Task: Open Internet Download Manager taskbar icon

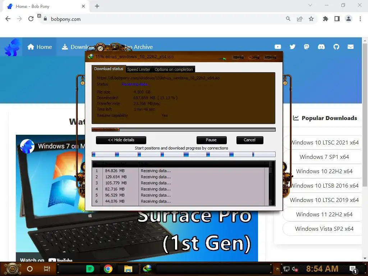Action: [x=147, y=268]
